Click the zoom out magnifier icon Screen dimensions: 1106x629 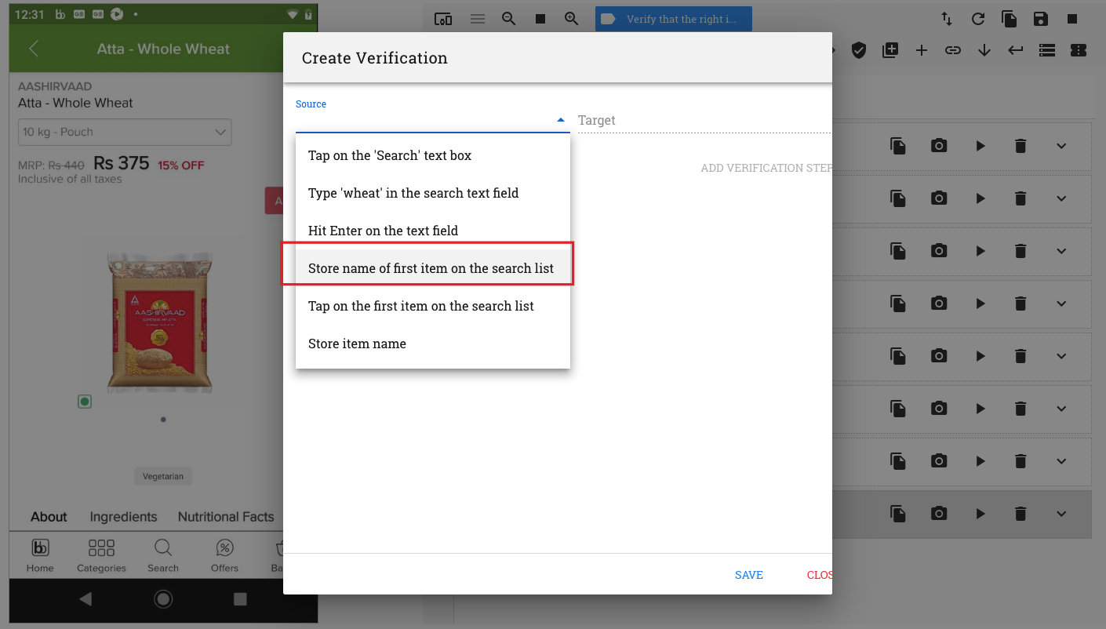pos(509,20)
